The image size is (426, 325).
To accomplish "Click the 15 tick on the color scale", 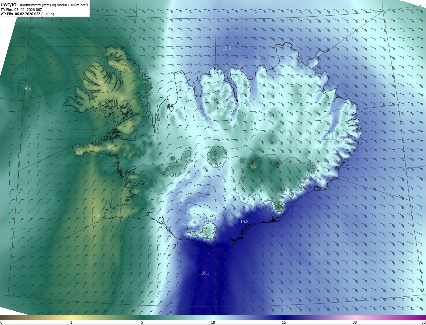I will 284,323.
